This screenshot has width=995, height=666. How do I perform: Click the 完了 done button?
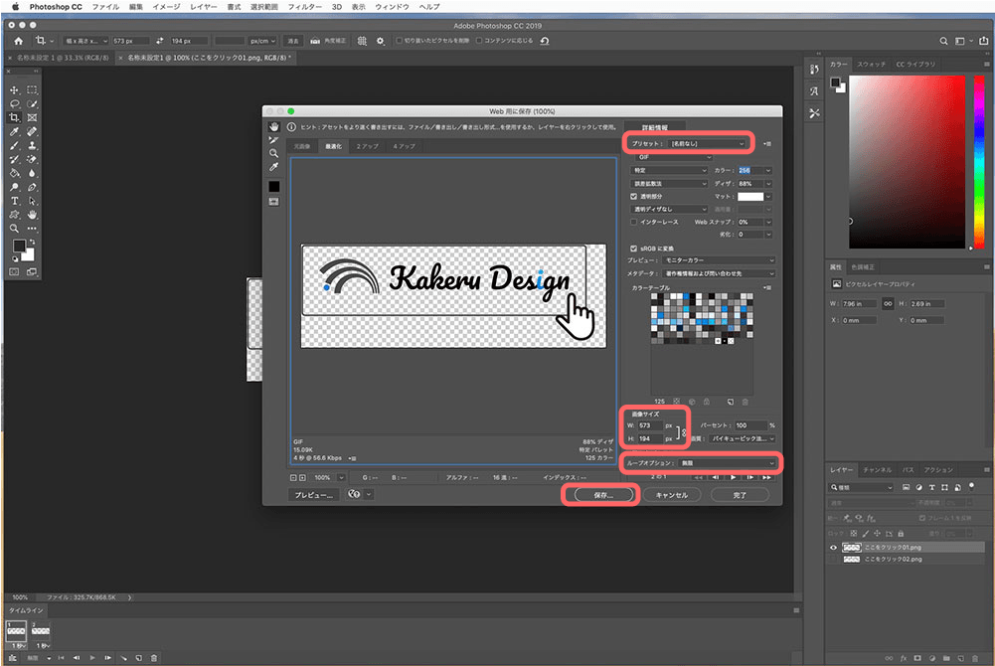740,495
